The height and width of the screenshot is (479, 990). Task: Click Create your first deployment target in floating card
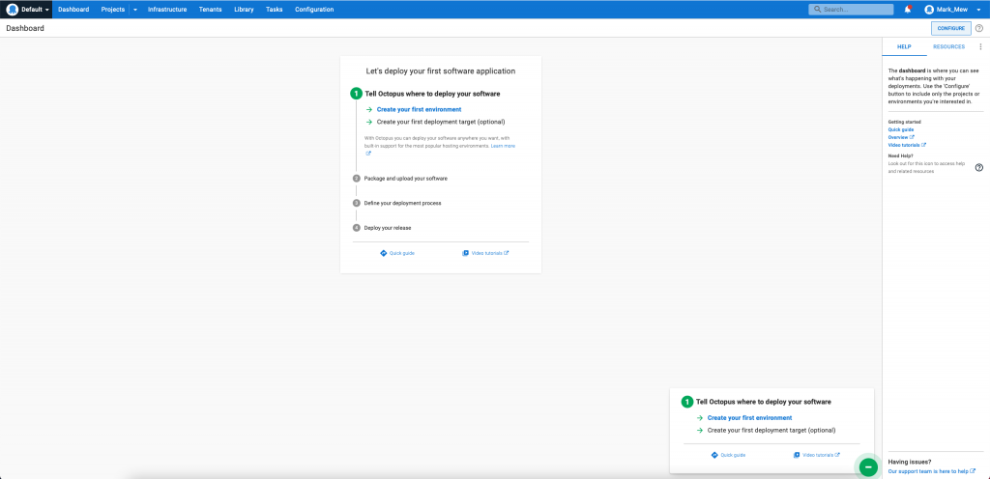772,430
